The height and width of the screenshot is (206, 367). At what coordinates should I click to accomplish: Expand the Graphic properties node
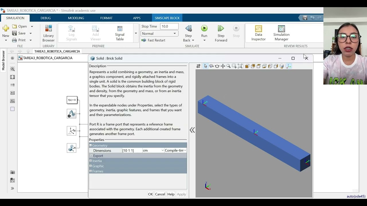(x=90, y=166)
